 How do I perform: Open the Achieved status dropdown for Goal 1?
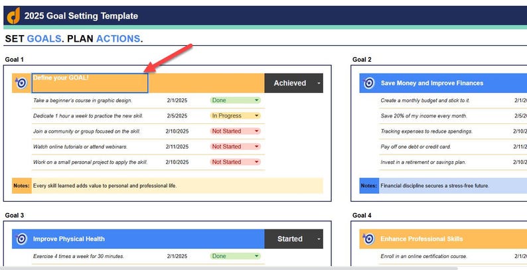(x=319, y=84)
